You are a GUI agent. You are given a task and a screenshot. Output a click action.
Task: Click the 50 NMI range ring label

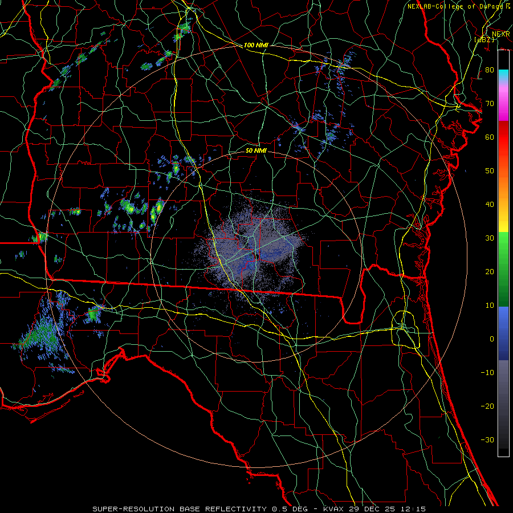point(256,150)
